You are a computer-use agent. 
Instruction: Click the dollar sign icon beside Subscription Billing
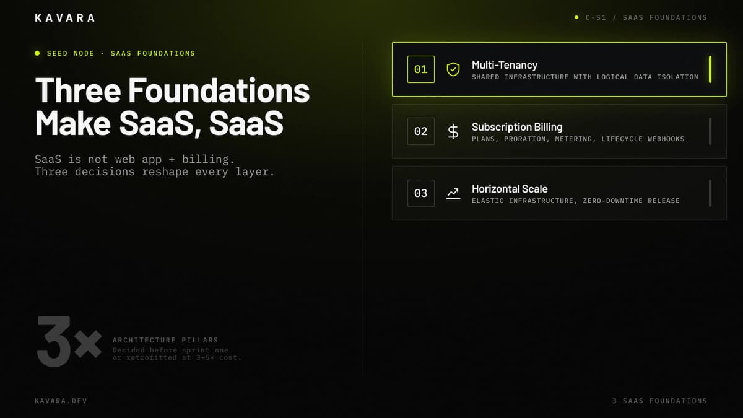click(453, 131)
